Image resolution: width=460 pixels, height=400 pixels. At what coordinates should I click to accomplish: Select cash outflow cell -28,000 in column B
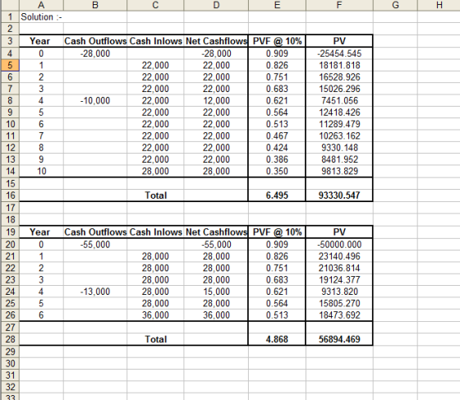coord(95,53)
